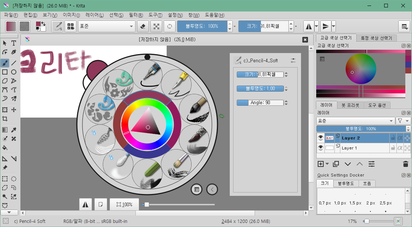Hide Layer 1 with eye icon
Viewport: 412px width, 227px height.
[x=320, y=148]
